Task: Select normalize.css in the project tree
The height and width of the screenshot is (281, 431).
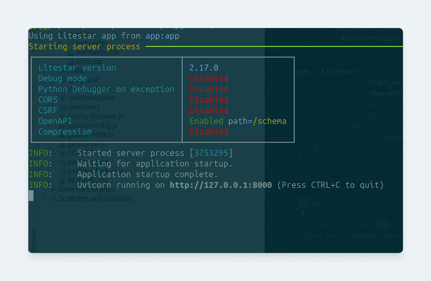Action: tap(97, 53)
